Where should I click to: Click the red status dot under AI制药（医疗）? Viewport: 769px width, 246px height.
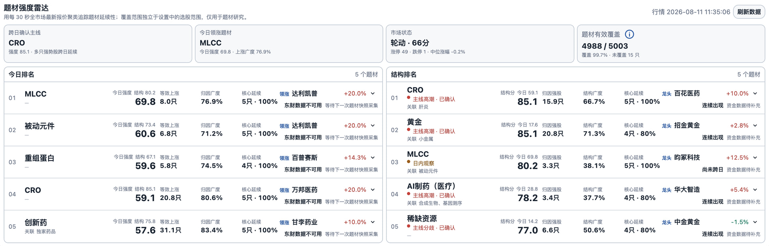point(409,194)
